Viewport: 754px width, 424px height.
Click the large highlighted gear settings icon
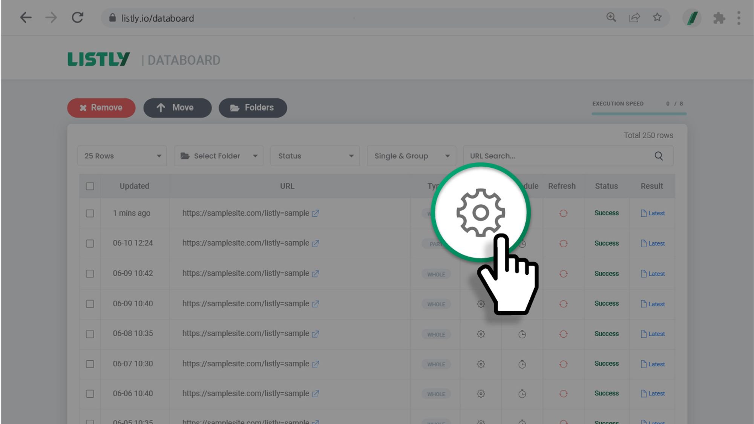click(x=480, y=213)
